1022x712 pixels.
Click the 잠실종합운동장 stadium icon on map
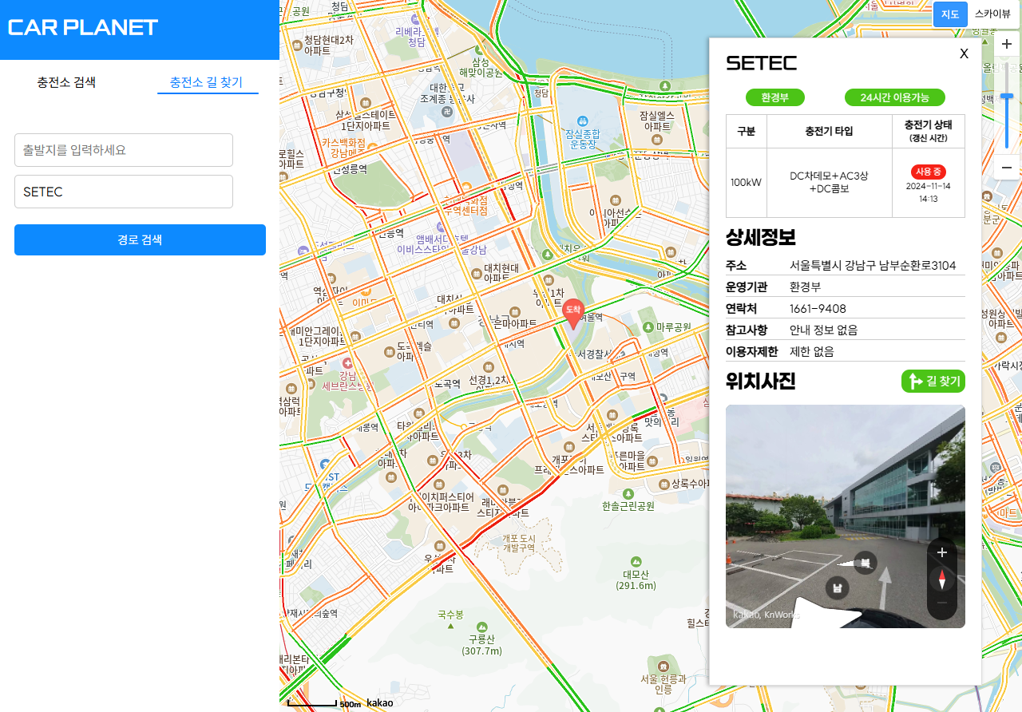coord(581,120)
